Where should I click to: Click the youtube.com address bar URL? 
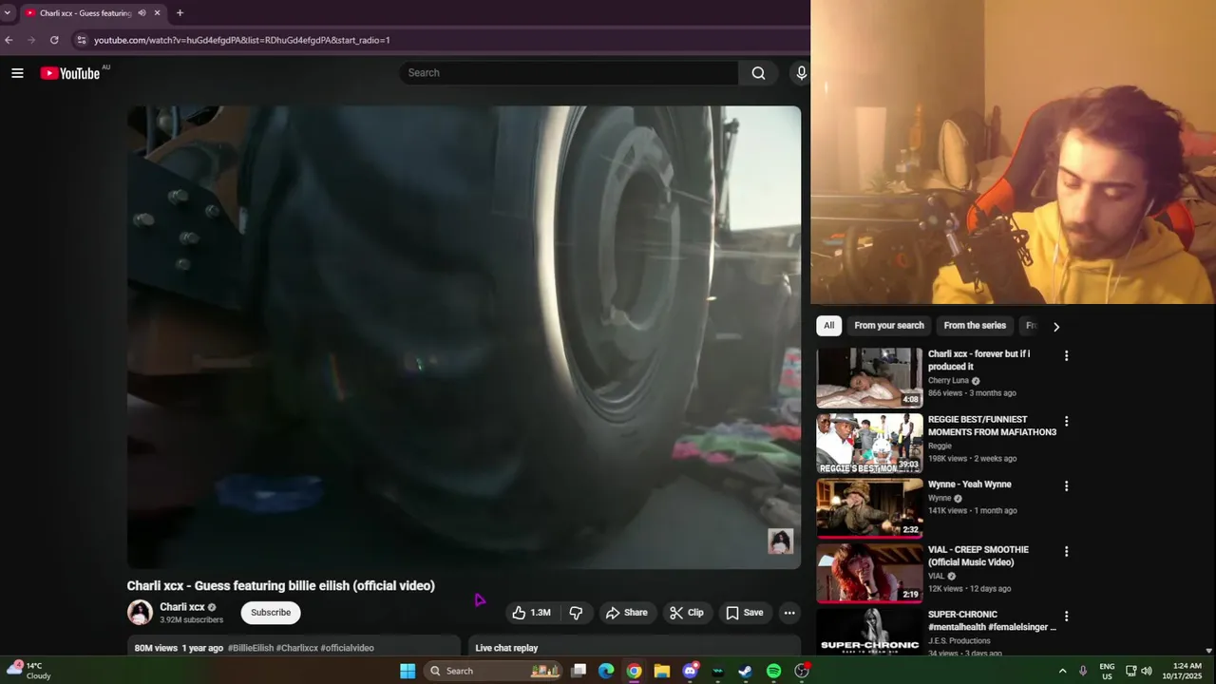242,40
